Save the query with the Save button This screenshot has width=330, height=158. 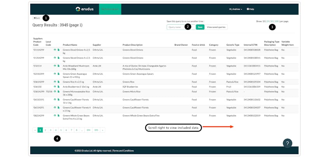(x=200, y=27)
